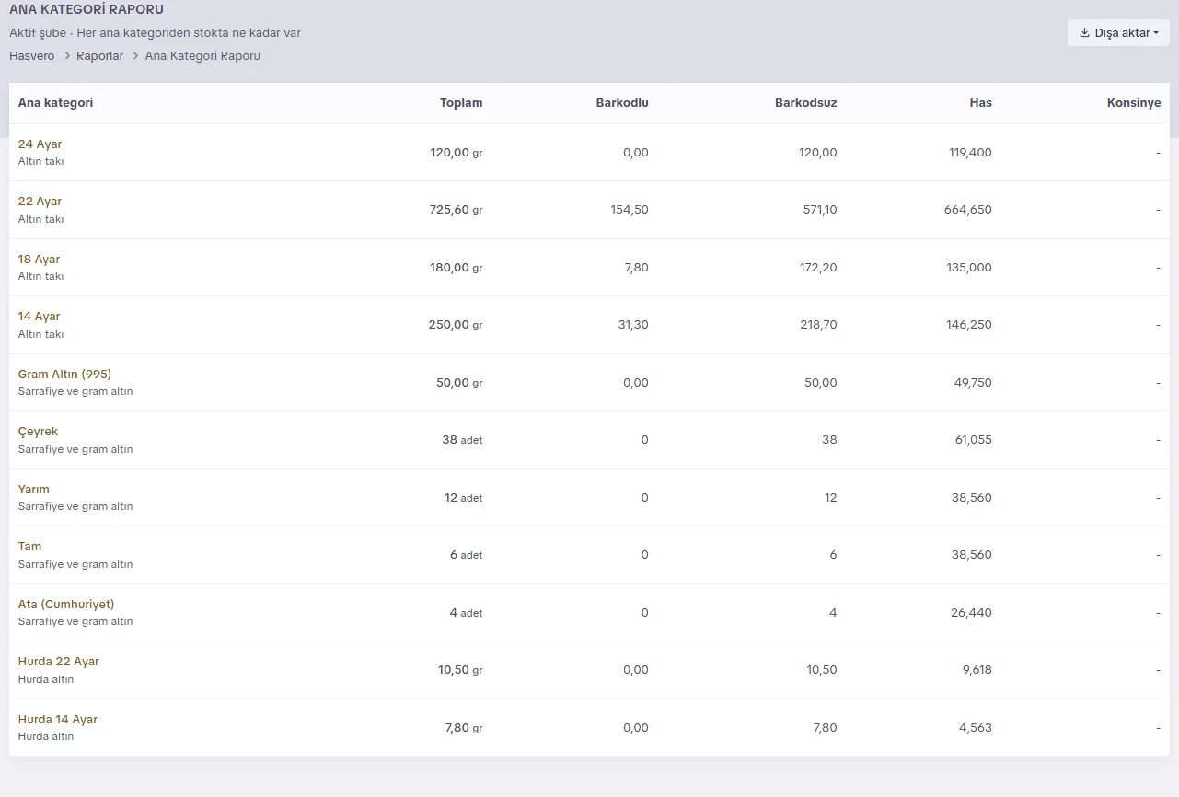Click the 180,00 gr total value
The height and width of the screenshot is (797, 1179).
pyautogui.click(x=457, y=268)
